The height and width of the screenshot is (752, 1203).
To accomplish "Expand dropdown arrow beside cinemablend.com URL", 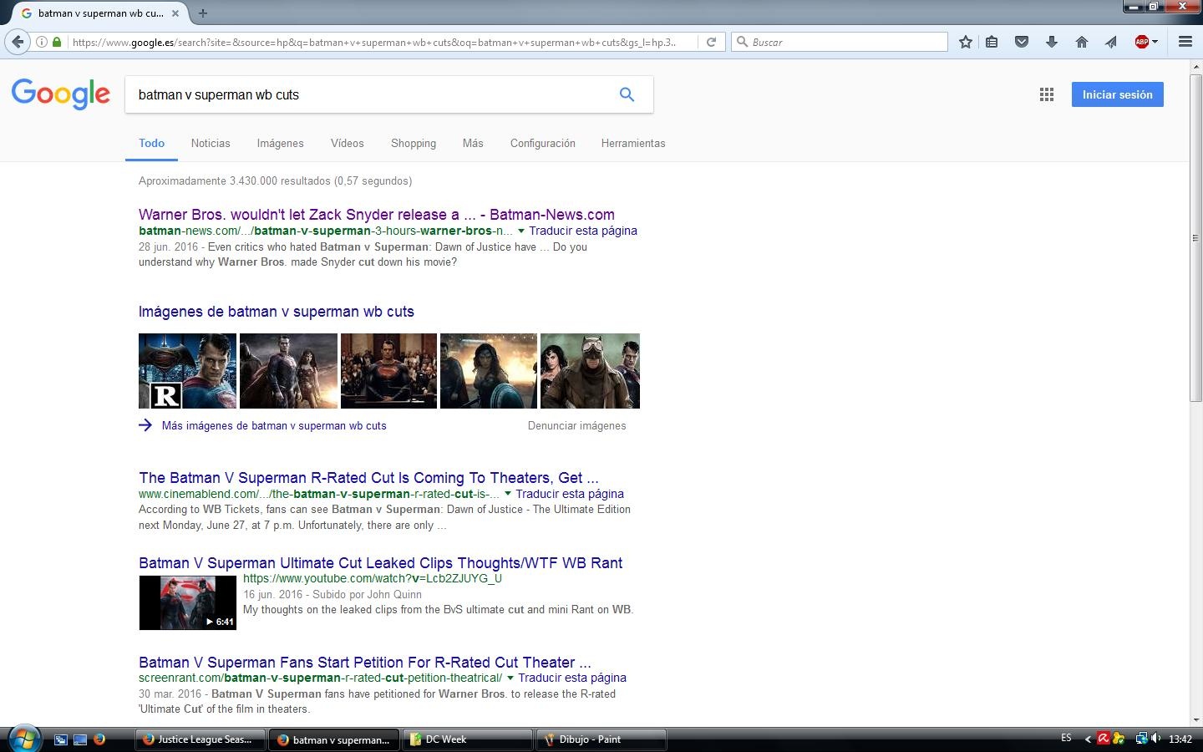I will coord(508,494).
